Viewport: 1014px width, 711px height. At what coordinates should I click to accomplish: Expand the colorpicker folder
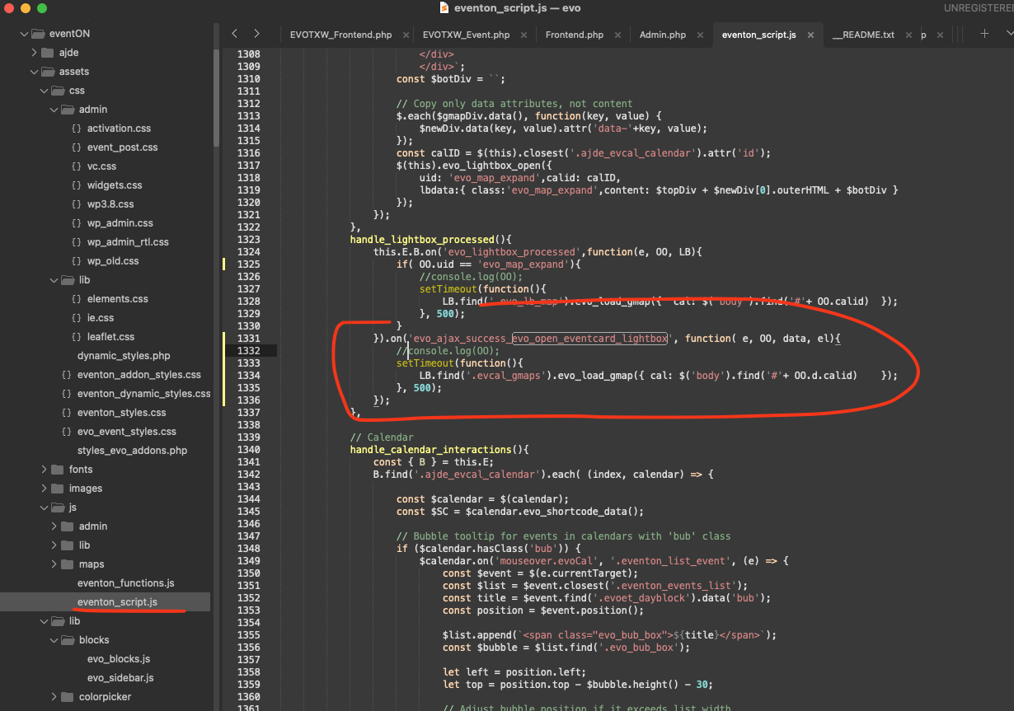point(54,696)
